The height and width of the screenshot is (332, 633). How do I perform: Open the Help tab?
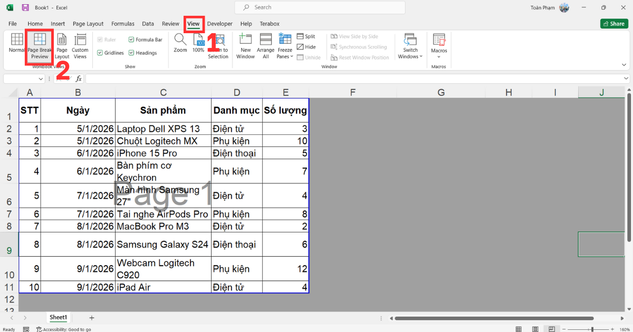point(246,24)
